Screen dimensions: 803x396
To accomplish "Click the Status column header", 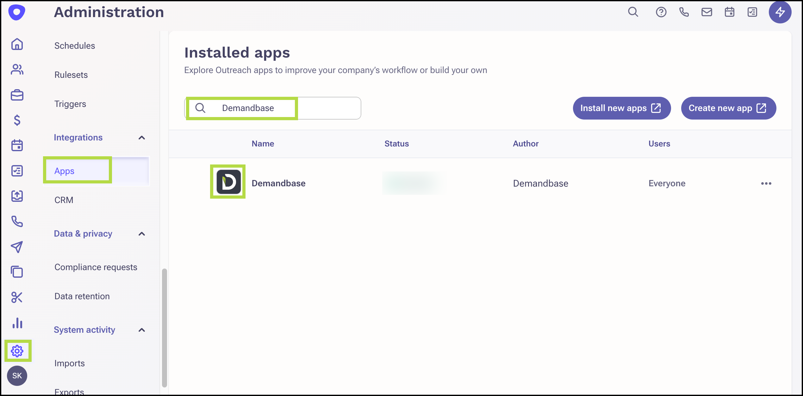I will pyautogui.click(x=397, y=144).
